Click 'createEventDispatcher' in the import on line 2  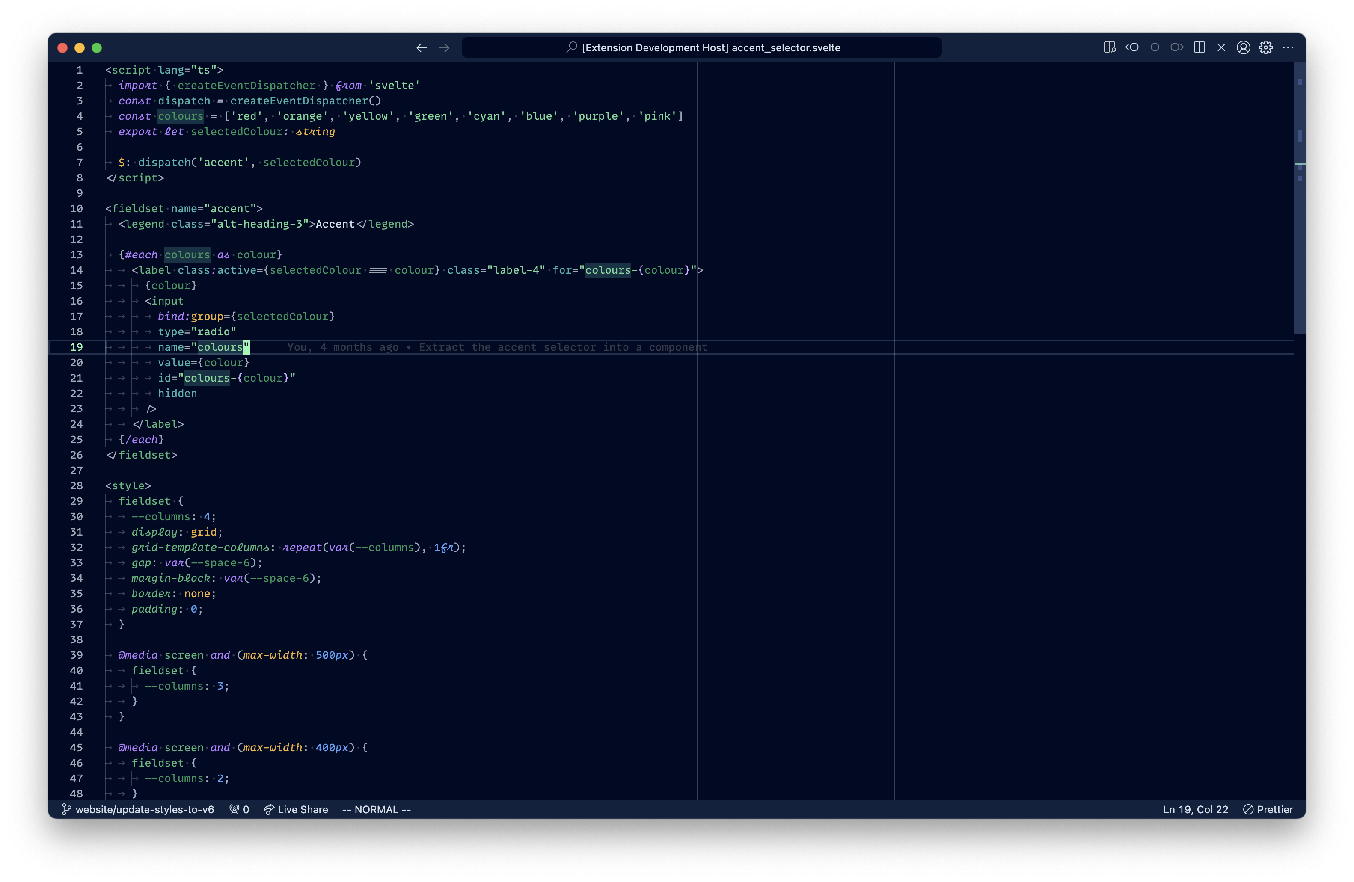[x=246, y=85]
